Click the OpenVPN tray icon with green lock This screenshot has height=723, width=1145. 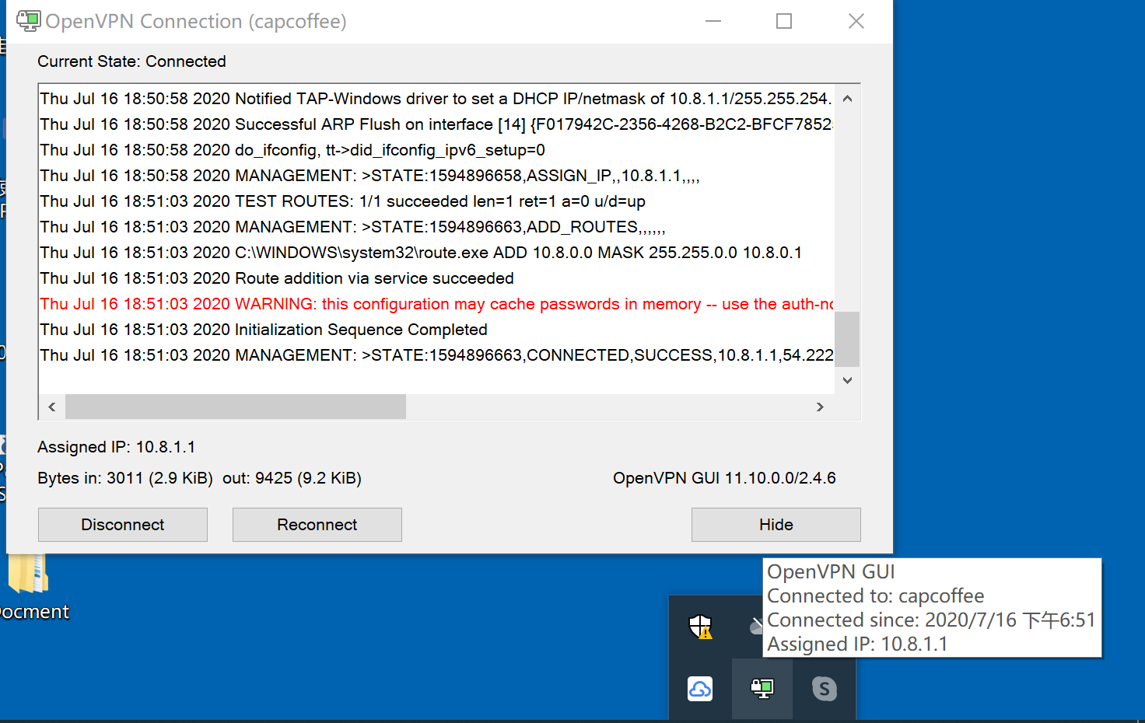click(x=762, y=689)
